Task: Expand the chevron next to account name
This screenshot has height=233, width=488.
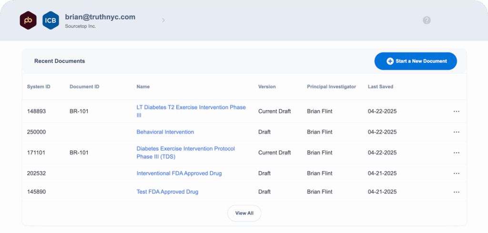Action: point(163,20)
